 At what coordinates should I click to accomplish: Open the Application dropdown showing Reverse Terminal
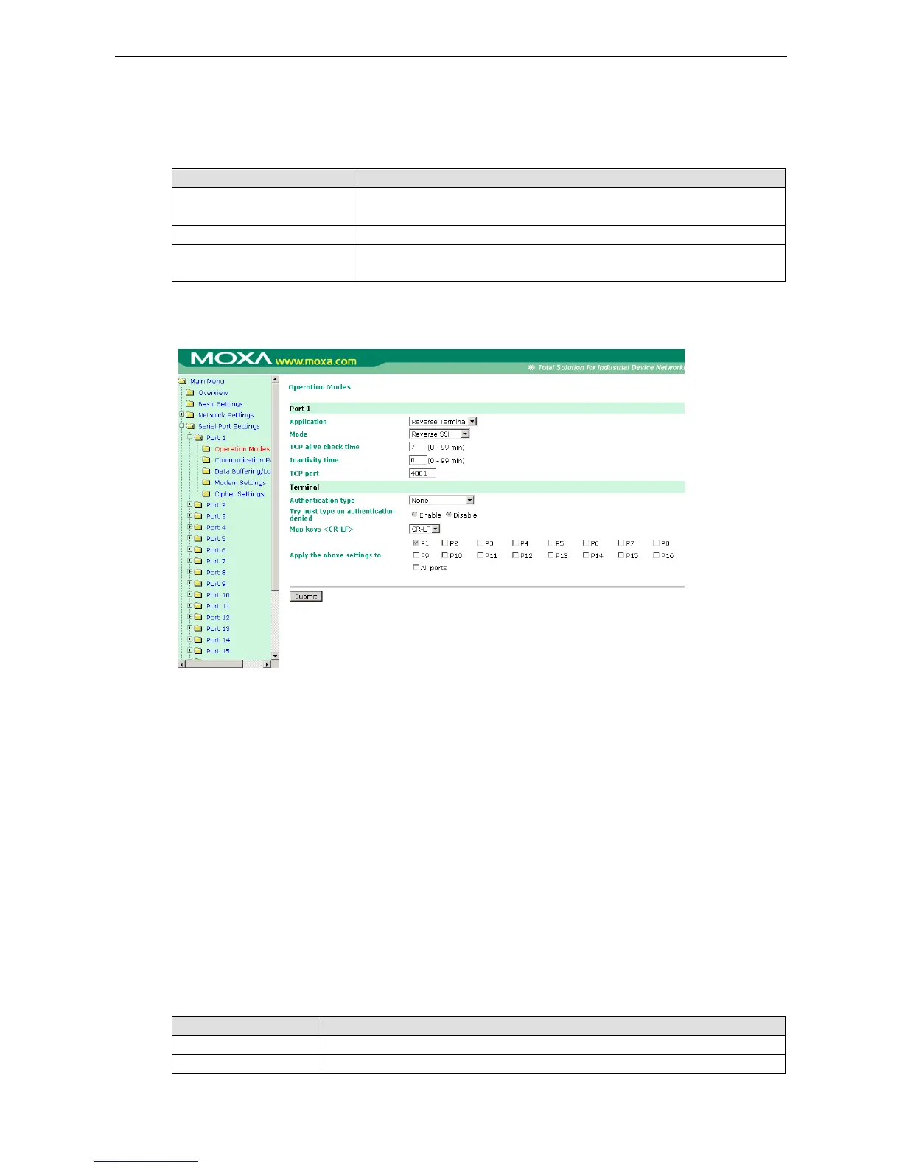point(443,422)
